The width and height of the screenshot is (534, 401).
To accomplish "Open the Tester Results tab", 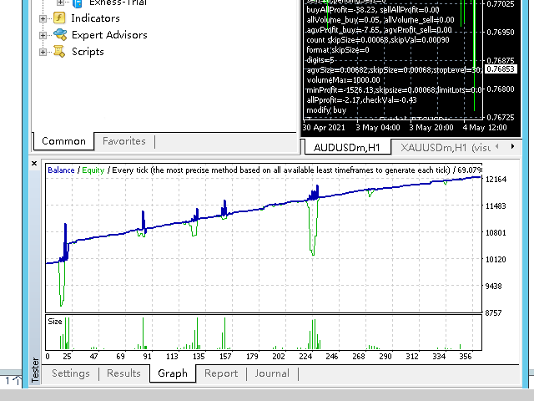I will tap(123, 373).
